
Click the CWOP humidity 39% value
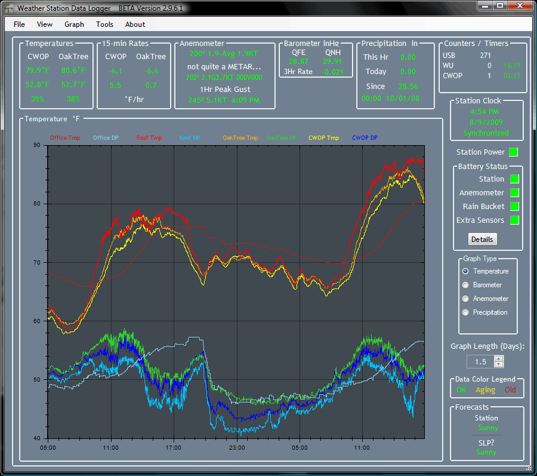38,99
